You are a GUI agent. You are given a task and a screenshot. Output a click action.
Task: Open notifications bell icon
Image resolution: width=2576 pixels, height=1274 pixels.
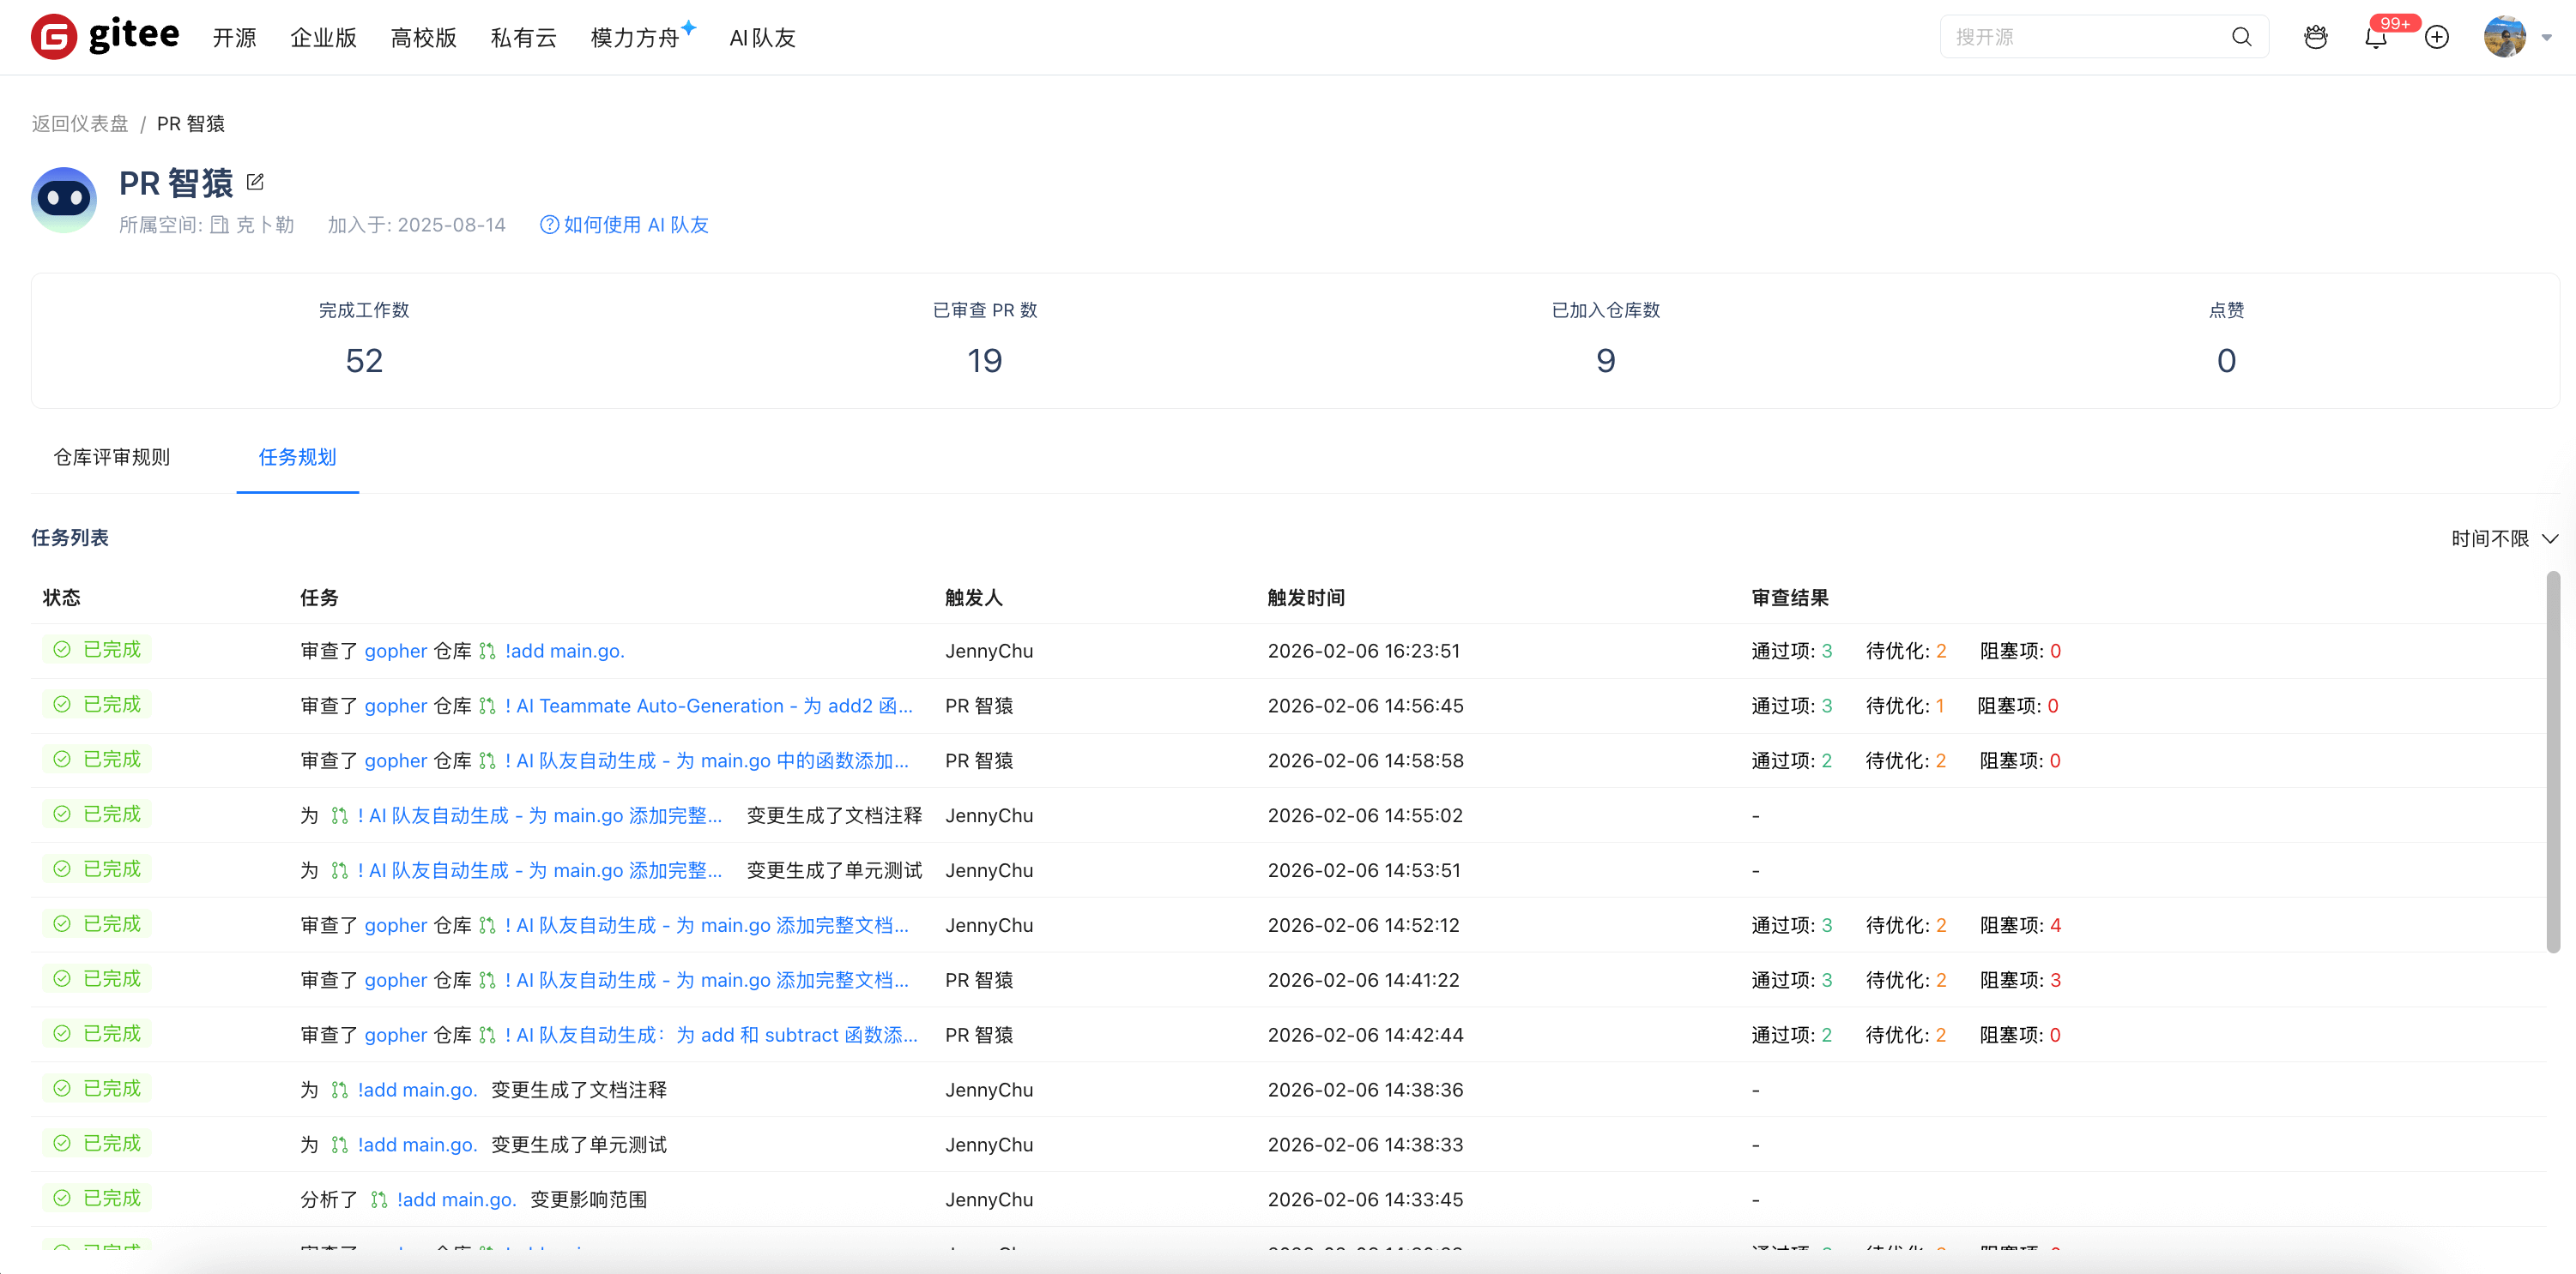[x=2375, y=38]
